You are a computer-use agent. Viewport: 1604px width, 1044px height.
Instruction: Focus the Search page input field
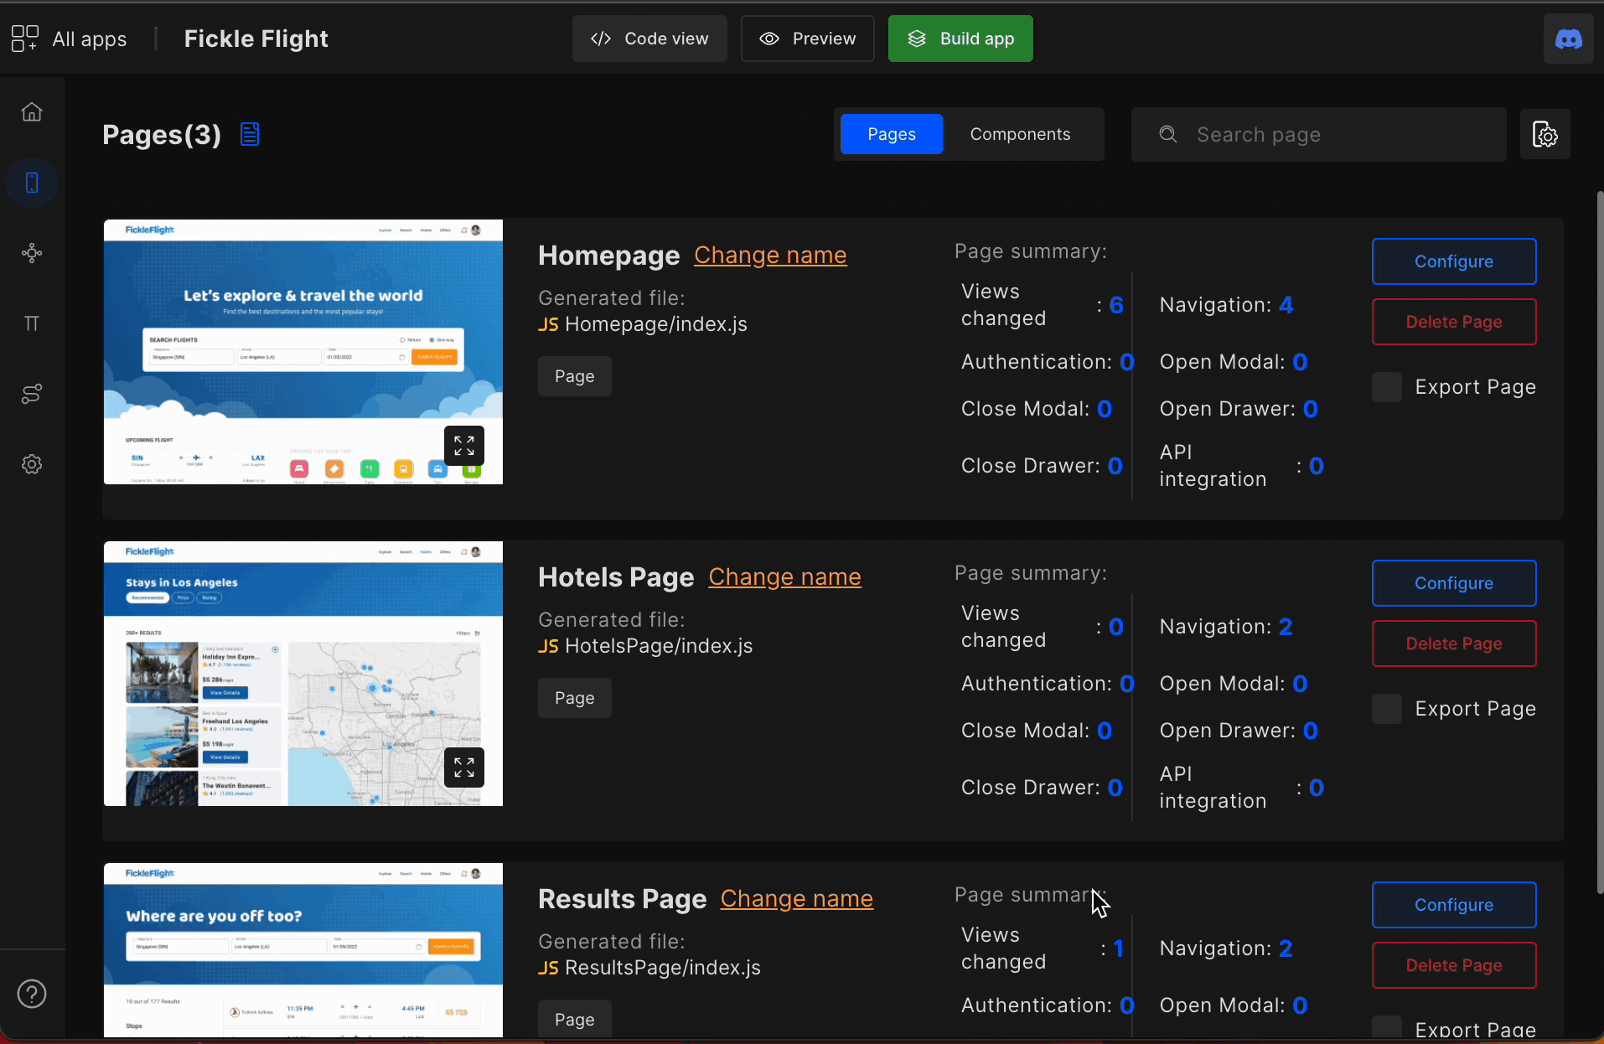(x=1318, y=134)
